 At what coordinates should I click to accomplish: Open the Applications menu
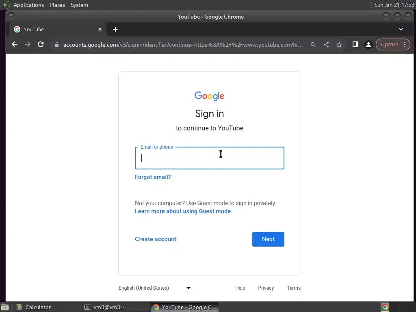tap(29, 5)
